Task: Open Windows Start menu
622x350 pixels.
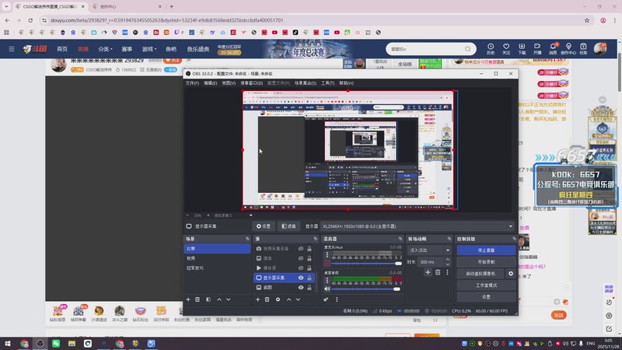Action: [x=8, y=344]
